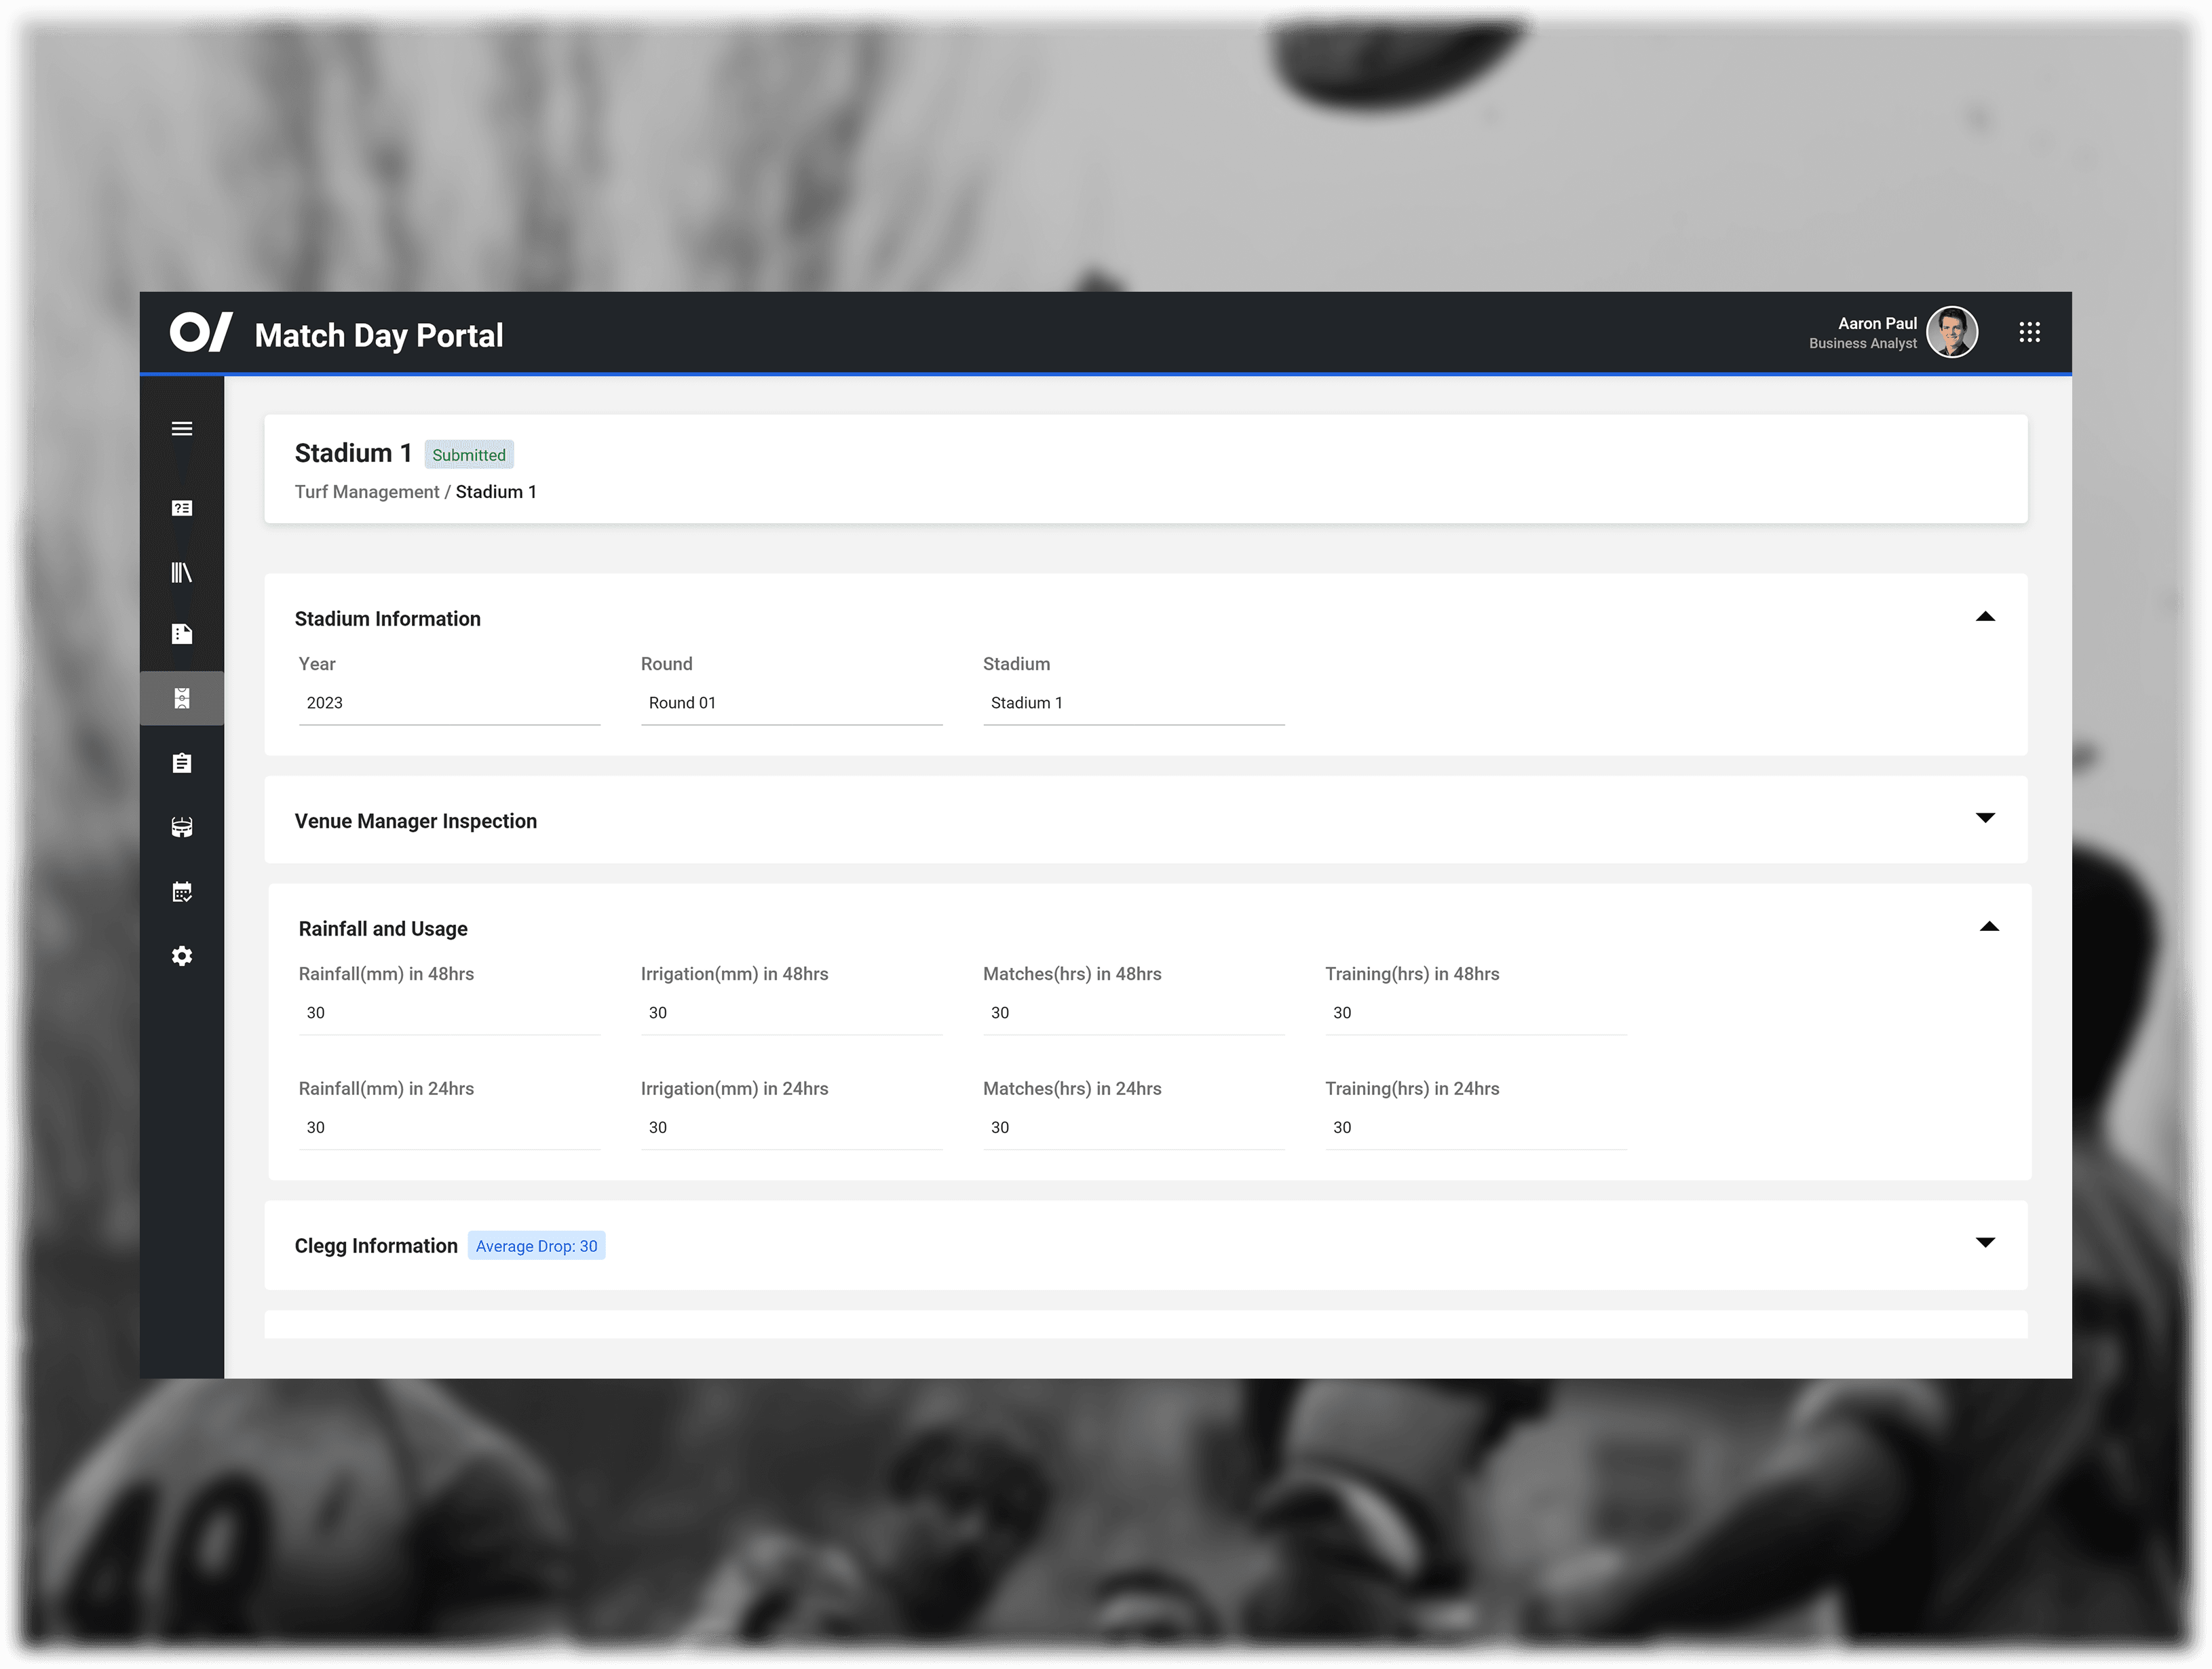
Task: Expand the Venue Manager Inspection section
Action: click(x=1985, y=818)
